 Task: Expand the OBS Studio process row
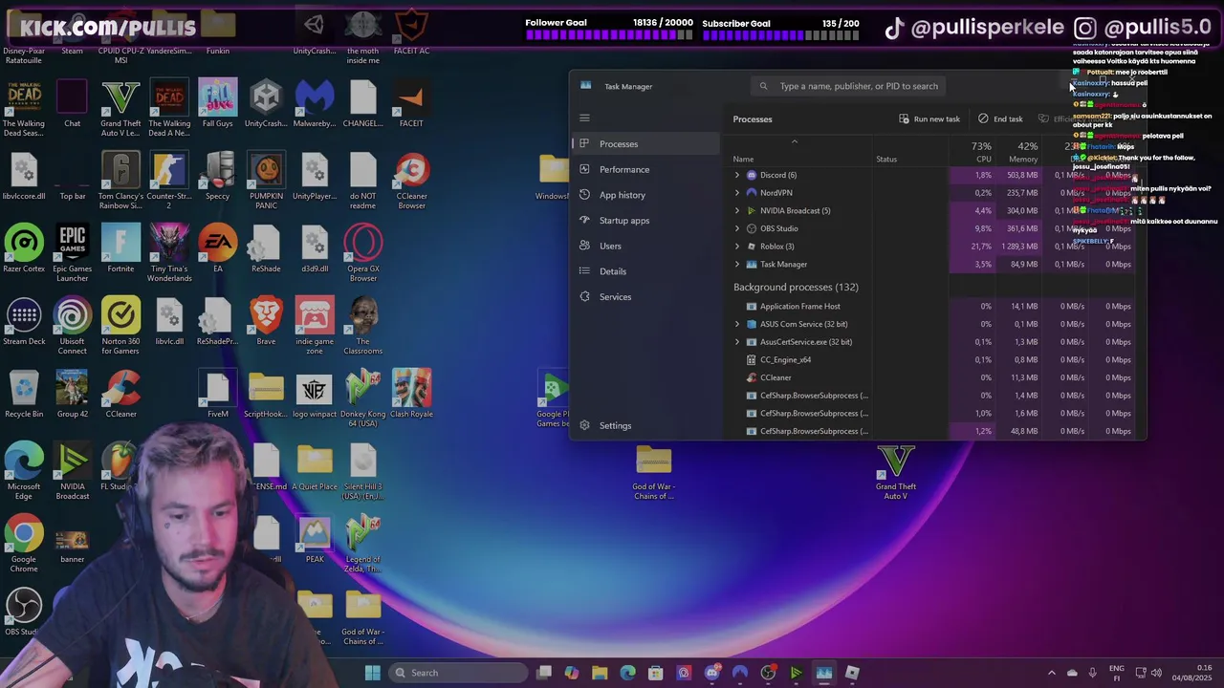click(737, 228)
